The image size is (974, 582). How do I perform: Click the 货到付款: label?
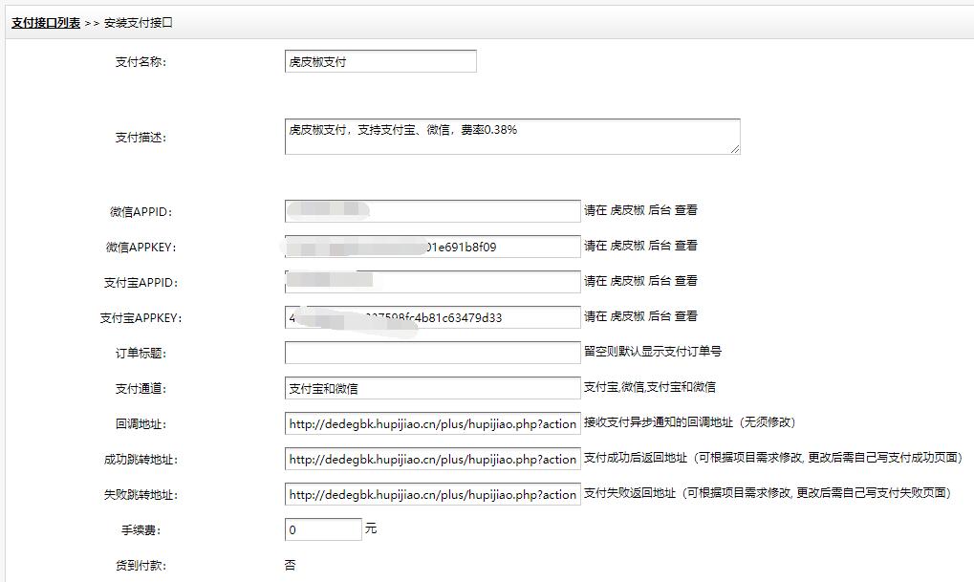141,566
